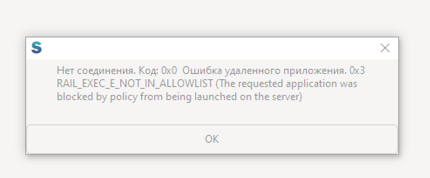Click blank area below the error text
The height and width of the screenshot is (178, 430).
[x=212, y=114]
